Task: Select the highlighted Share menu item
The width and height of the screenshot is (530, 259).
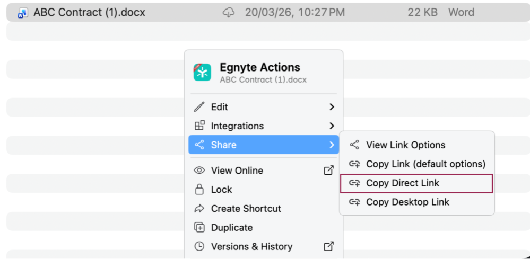Action: (264, 145)
